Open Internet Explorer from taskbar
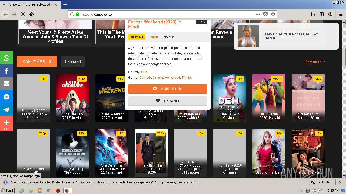Image resolution: width=346 pixels, height=194 pixels. 22,190
